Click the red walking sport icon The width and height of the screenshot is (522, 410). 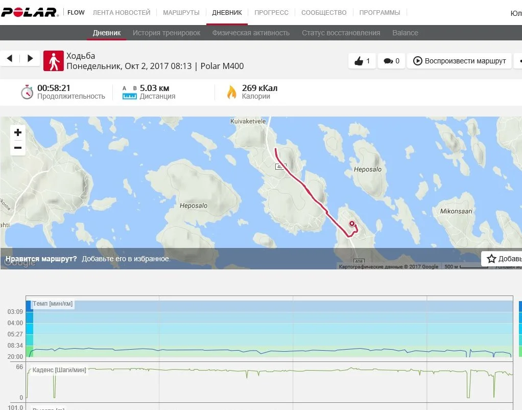[x=54, y=61]
